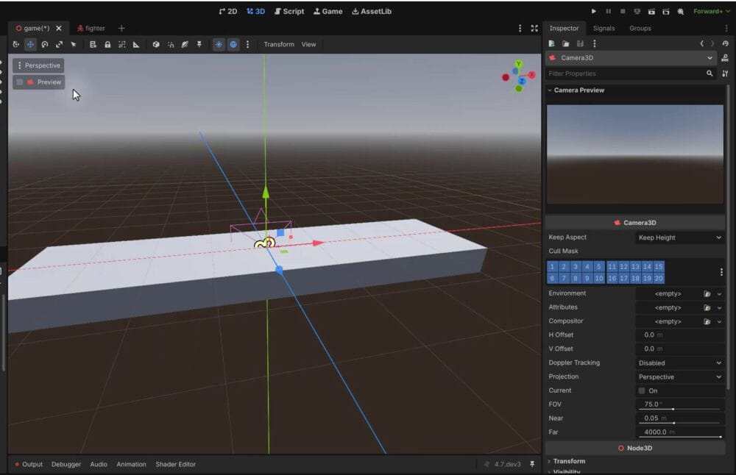The height and width of the screenshot is (475, 736).
Task: Lock the selected node with padlock icon
Action: pos(107,45)
